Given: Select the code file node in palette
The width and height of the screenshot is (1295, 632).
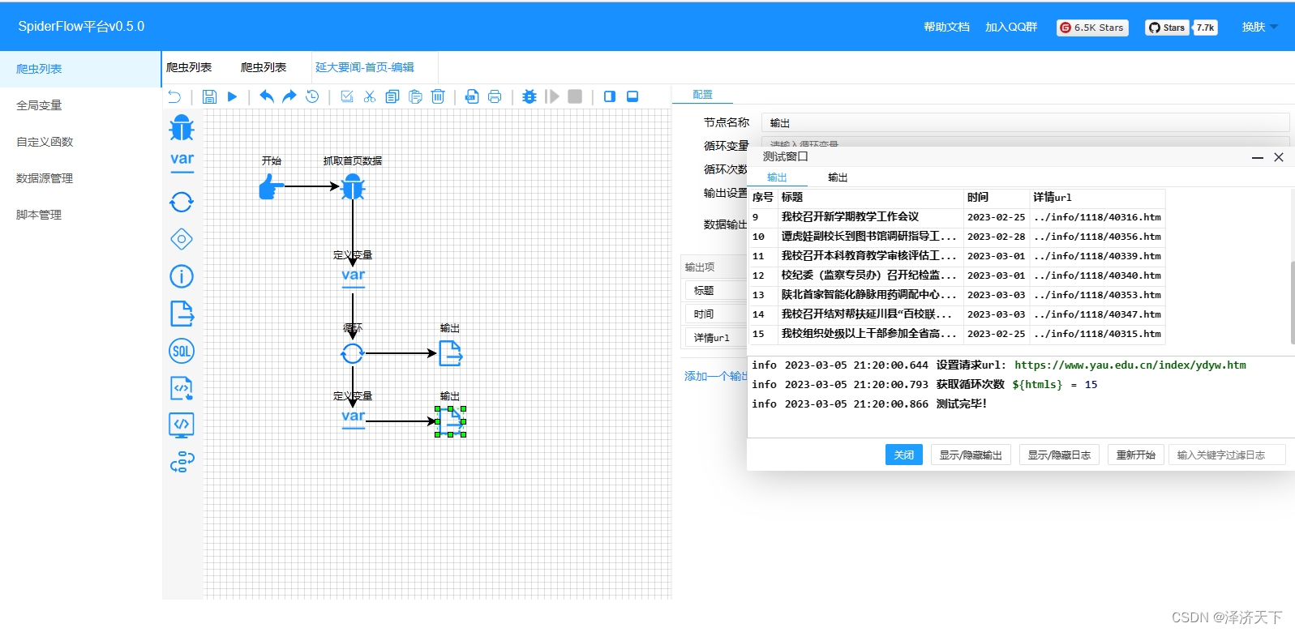Looking at the screenshot, I should pyautogui.click(x=182, y=388).
